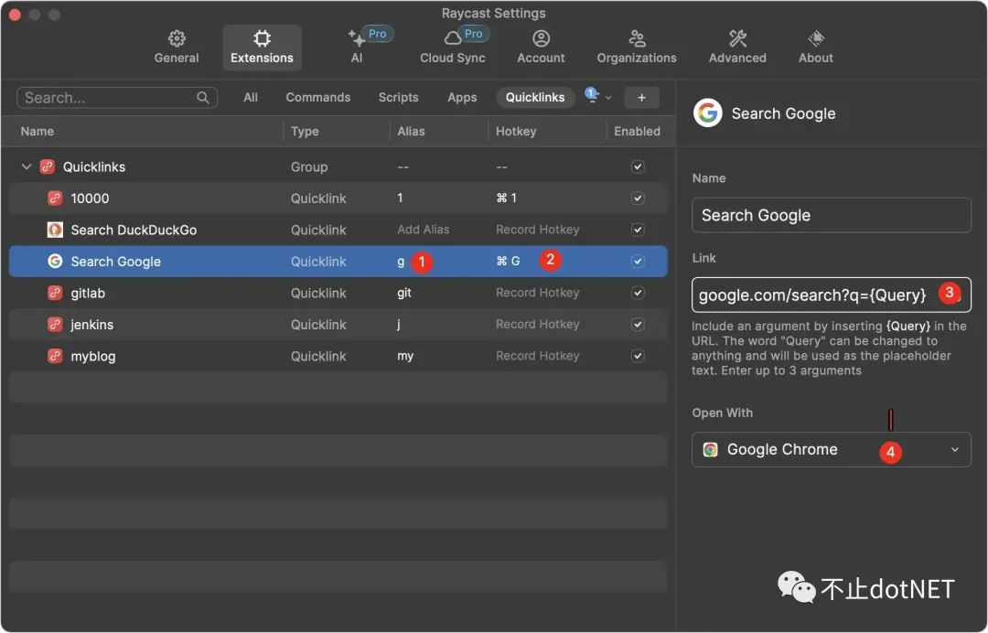
Task: Select the jenkins quicklink row
Action: click(338, 325)
